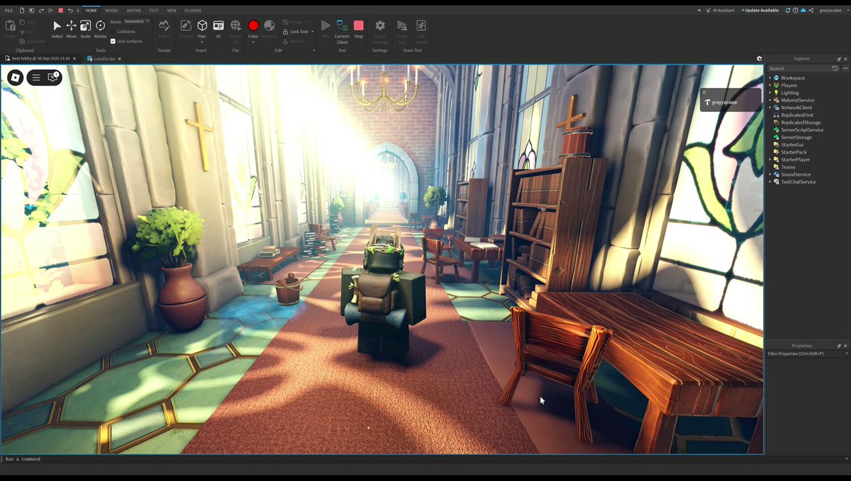This screenshot has width=851, height=481.
Task: Switch to the VIEW ribbon tab
Action: [x=172, y=11]
